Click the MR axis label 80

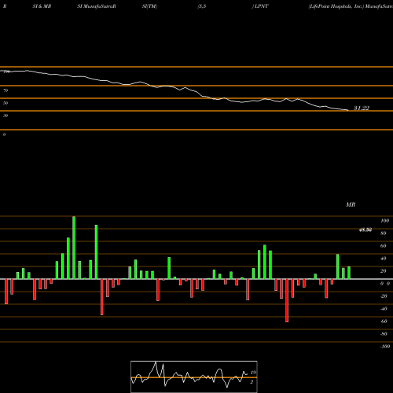[384, 233]
